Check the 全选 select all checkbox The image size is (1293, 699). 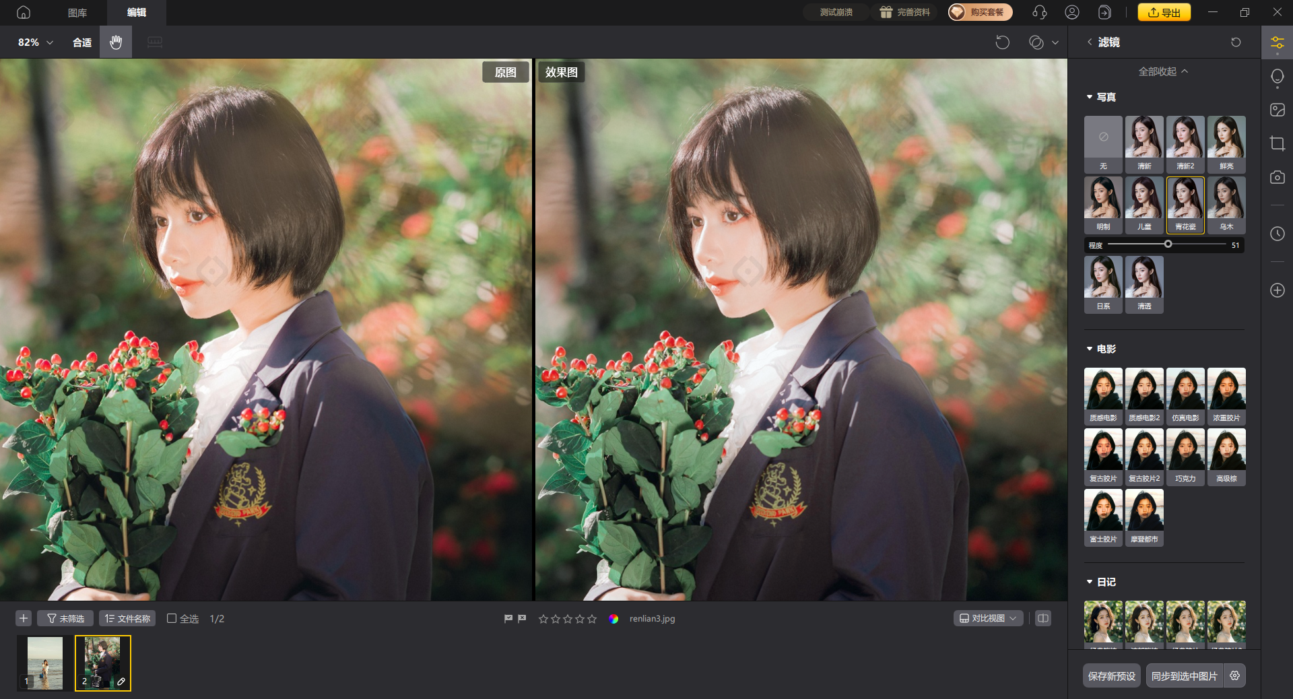172,618
